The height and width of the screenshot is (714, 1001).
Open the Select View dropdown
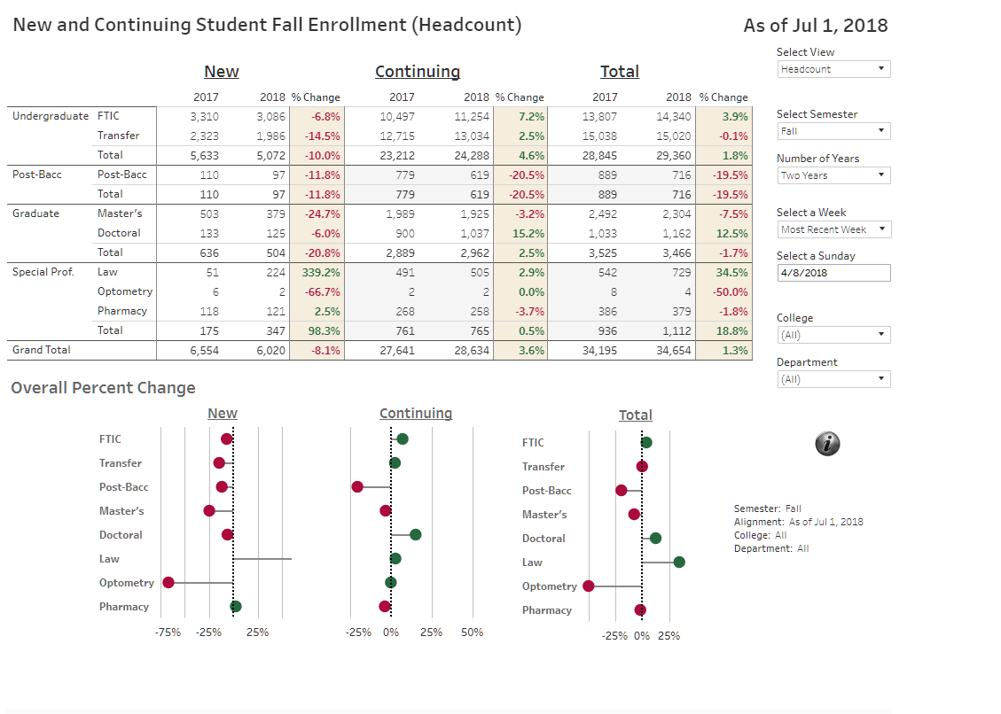[x=833, y=69]
